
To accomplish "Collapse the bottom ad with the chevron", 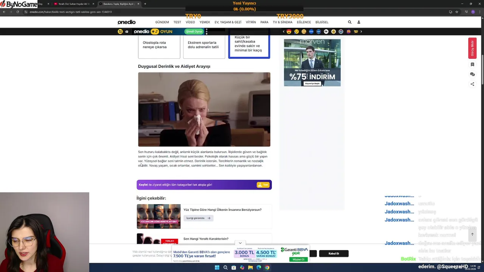I will pyautogui.click(x=240, y=243).
